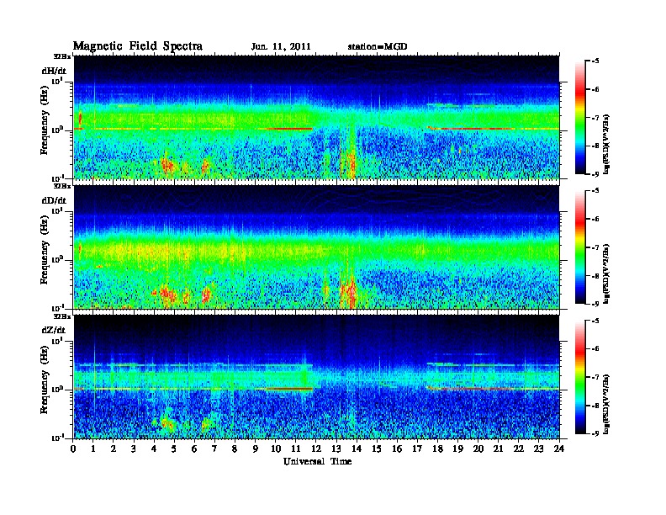Click hour "21" on the Universal Time axis
The image size is (666, 515).
point(498,449)
